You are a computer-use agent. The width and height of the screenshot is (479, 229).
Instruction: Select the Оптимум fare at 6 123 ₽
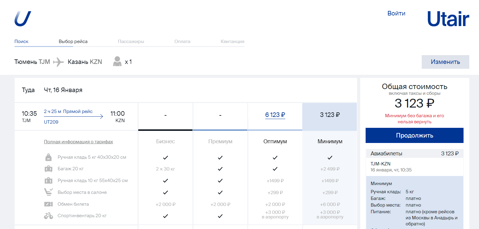(275, 115)
